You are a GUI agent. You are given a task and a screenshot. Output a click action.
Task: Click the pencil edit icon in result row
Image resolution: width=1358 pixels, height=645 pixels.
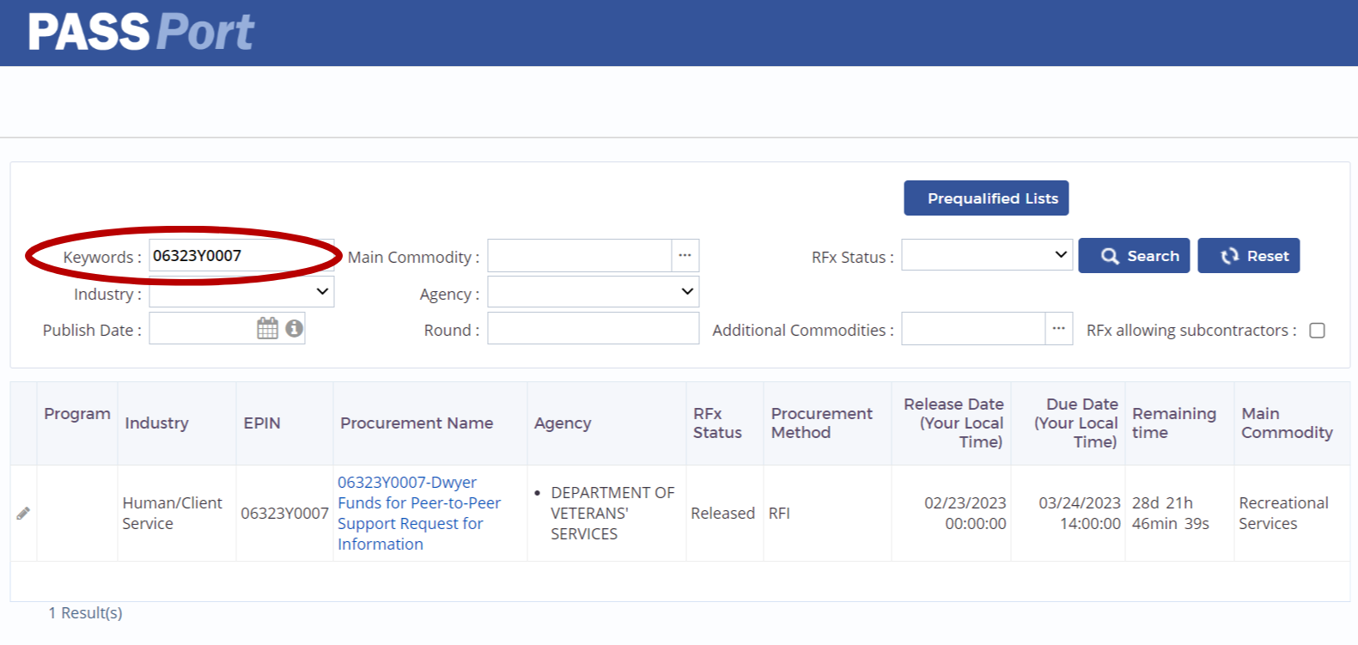[x=23, y=514]
